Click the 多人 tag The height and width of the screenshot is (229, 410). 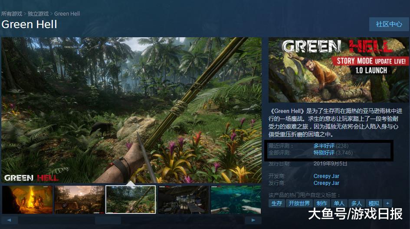(356, 203)
